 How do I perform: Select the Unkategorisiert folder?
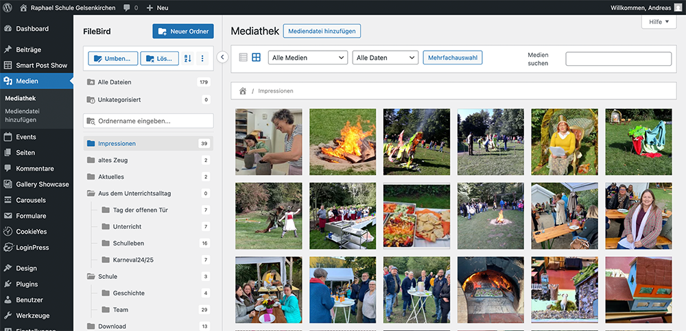[148, 99]
